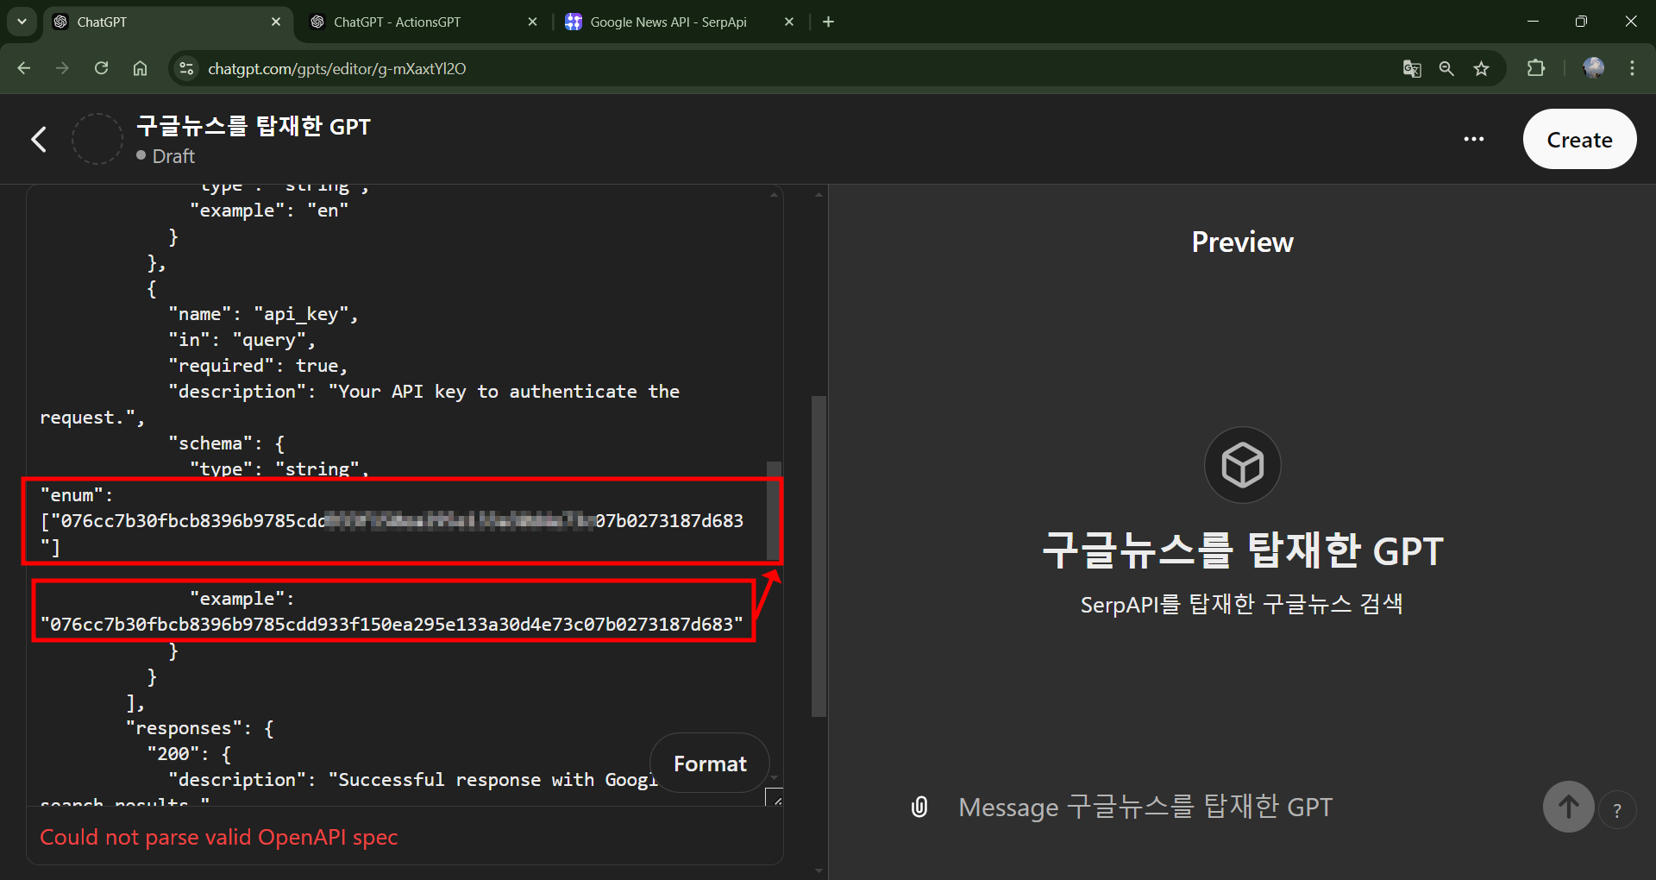Open the Google Translate page icon
This screenshot has height=880, width=1656.
point(1412,68)
